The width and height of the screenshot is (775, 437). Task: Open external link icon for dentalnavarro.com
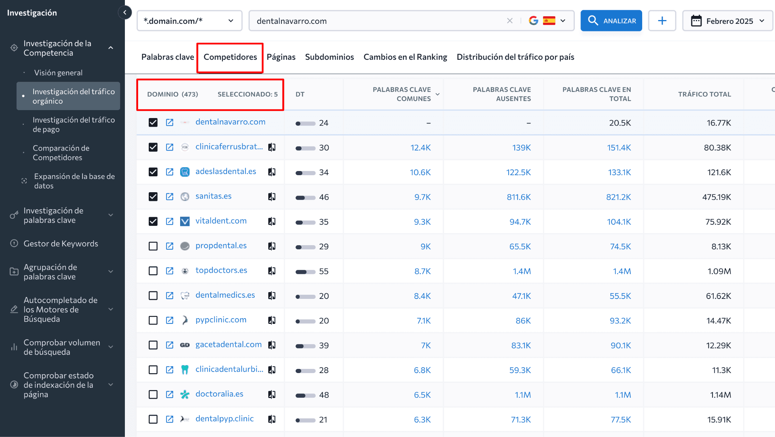pos(170,122)
